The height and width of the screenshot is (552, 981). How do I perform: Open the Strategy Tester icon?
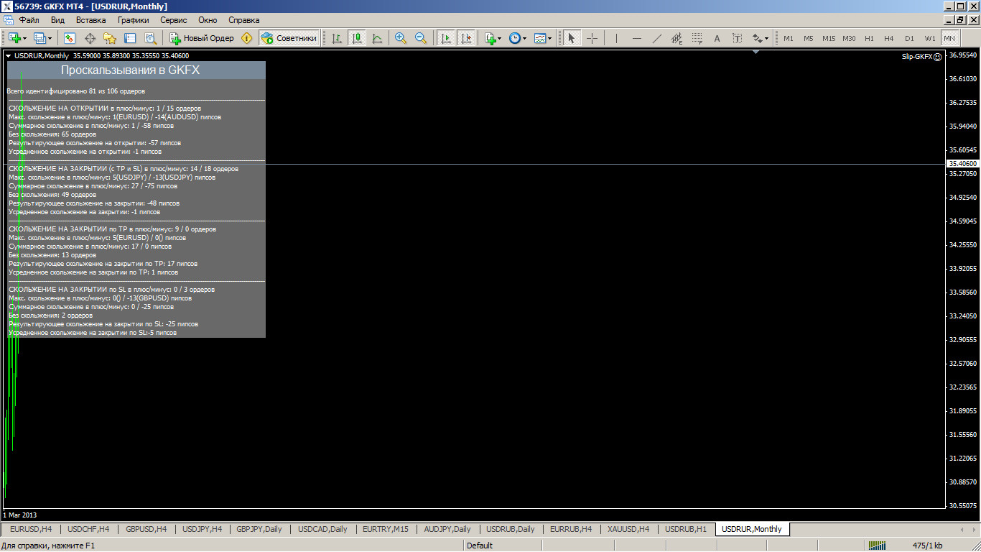tap(150, 38)
